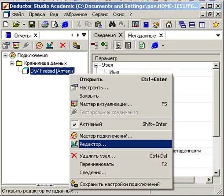Toggle list view icon in metadata toolbar

coord(128,45)
